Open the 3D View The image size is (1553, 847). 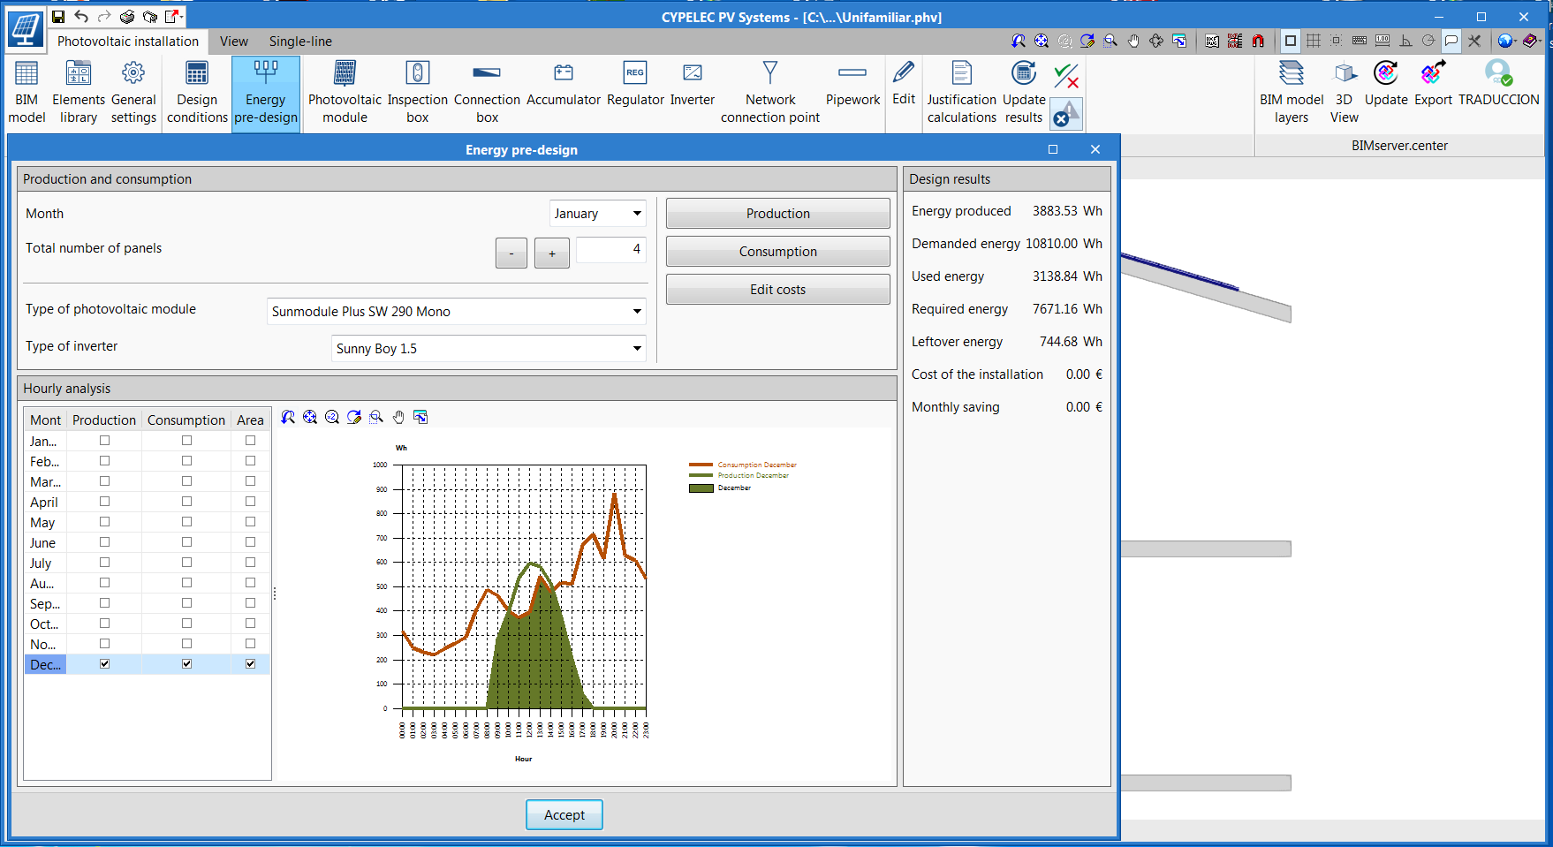click(1344, 91)
